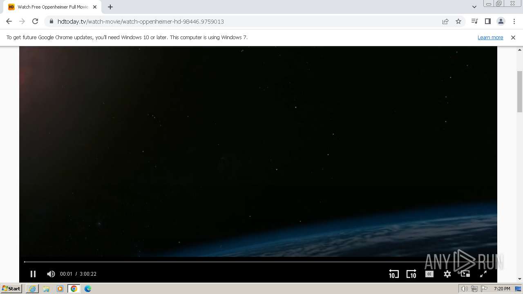Switch the video to fullscreen
523x294 pixels.
pos(483,274)
